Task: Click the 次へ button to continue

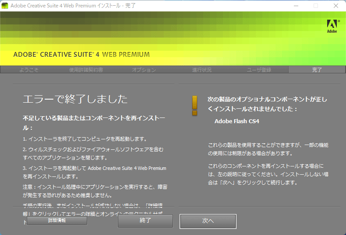Action: (x=208, y=221)
